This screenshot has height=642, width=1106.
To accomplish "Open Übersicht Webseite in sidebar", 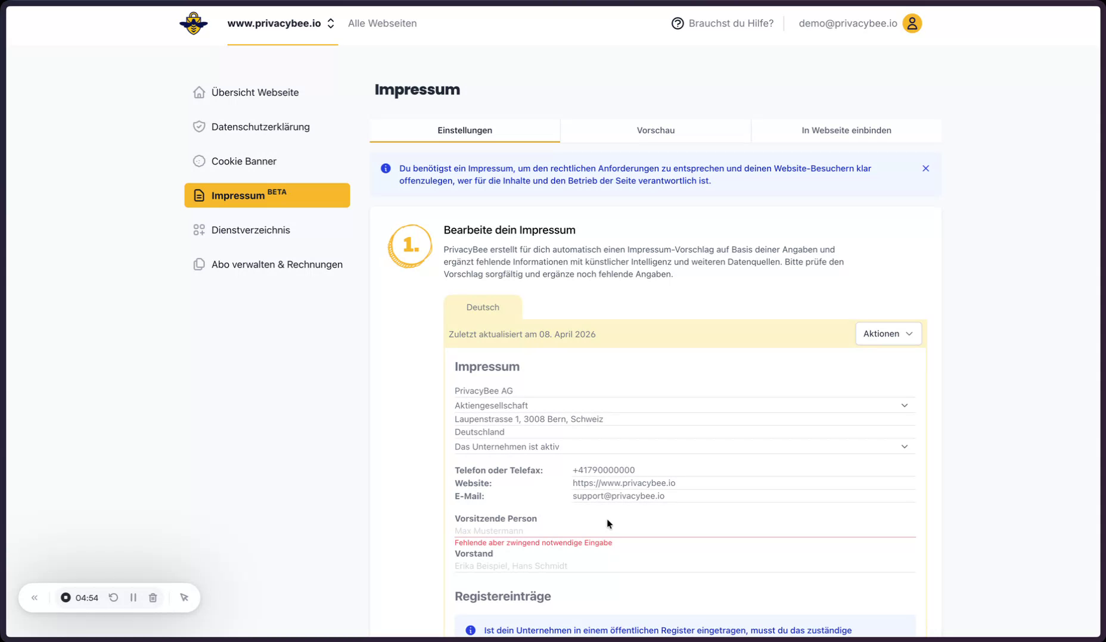I will (267, 92).
